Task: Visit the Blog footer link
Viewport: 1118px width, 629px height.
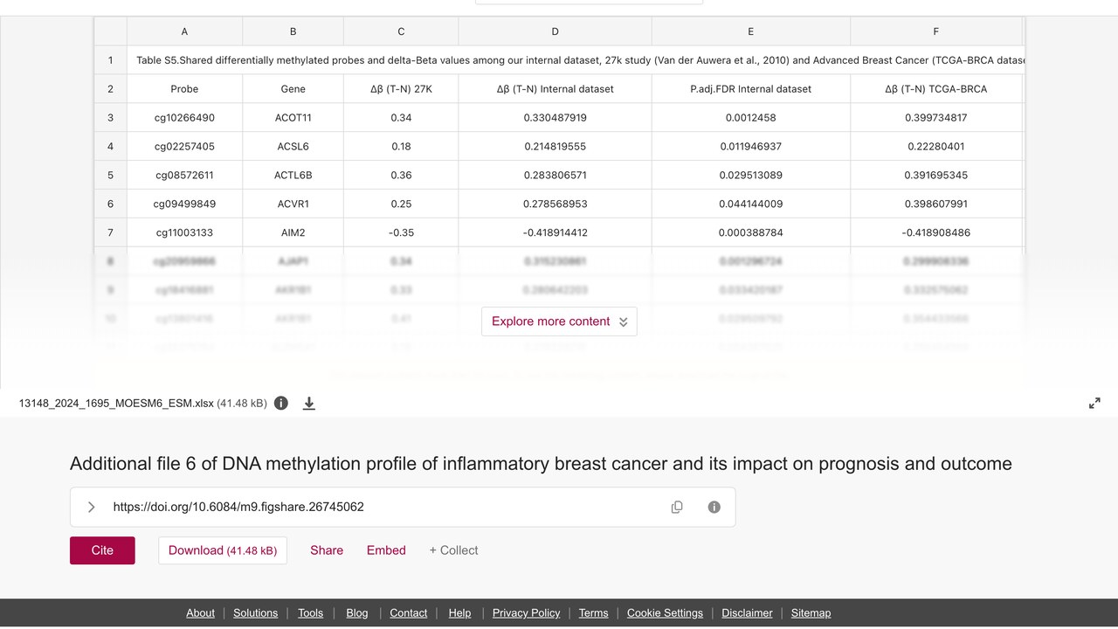Action: click(357, 613)
